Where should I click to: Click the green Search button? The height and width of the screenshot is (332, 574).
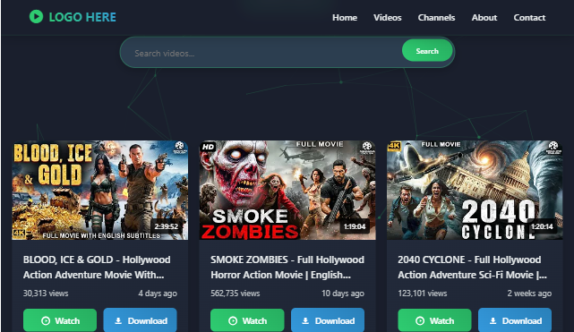(427, 51)
